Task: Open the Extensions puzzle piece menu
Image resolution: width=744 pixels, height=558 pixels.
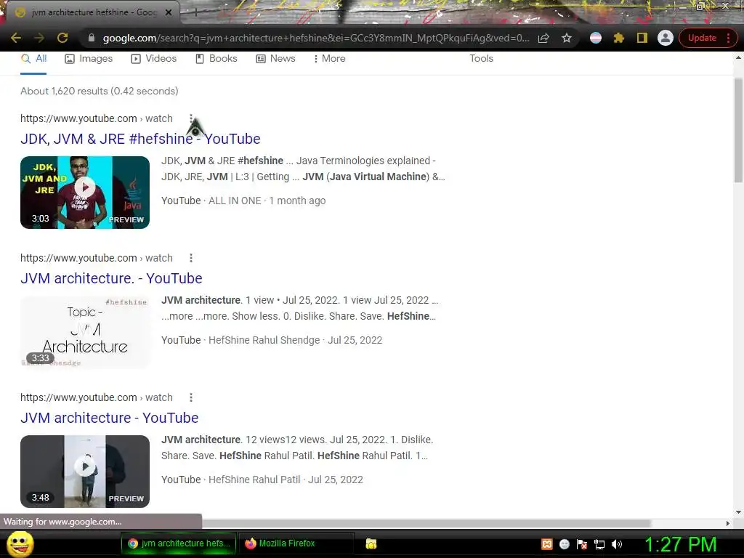Action: 619,38
